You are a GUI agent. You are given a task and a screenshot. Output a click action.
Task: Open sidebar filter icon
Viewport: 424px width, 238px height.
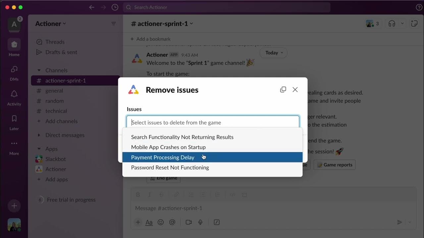(x=114, y=24)
